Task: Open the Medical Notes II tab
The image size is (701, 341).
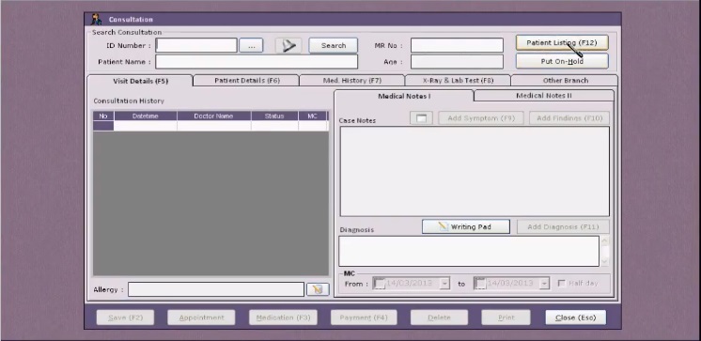Action: pos(544,96)
